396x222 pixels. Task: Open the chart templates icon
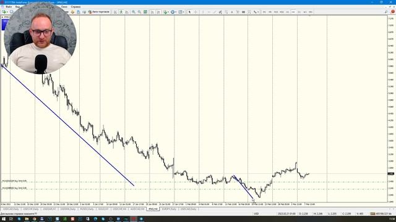[181, 12]
